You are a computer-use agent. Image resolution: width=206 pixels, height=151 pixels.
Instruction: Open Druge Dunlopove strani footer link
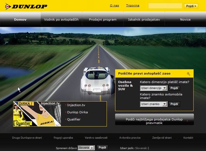(27, 138)
